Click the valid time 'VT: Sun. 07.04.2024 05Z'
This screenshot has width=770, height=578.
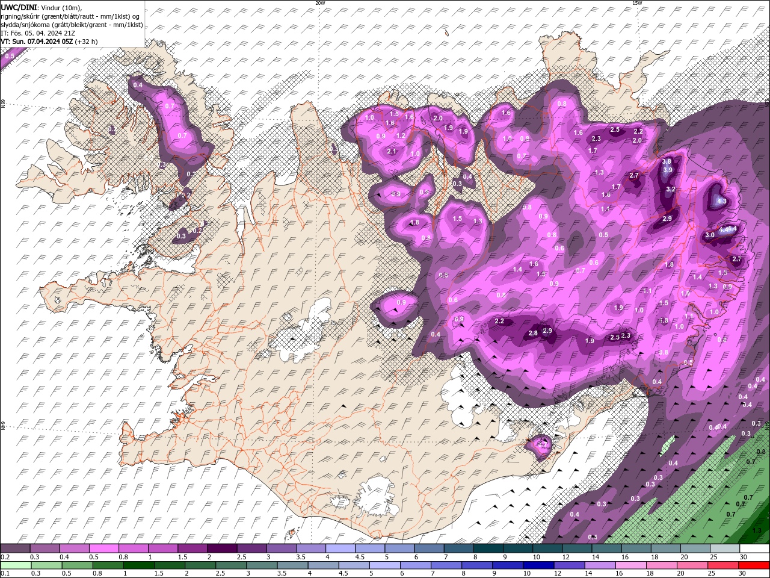click(37, 41)
